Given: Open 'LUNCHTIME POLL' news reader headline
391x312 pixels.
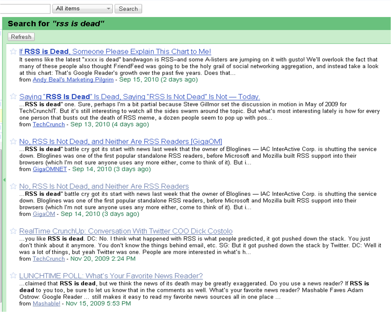Looking at the screenshot, I should click(x=111, y=276).
